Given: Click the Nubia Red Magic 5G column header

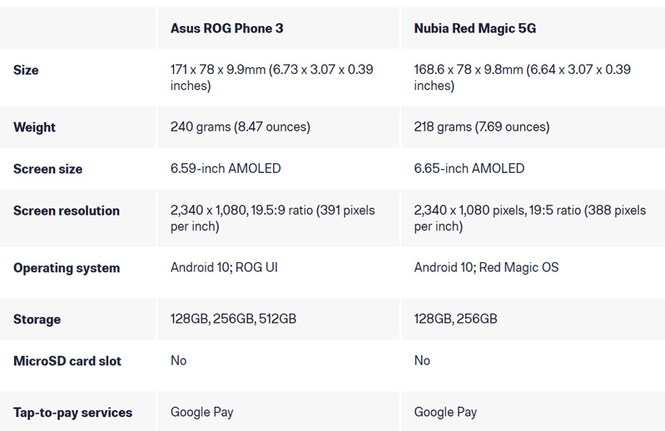Looking at the screenshot, I should point(474,28).
